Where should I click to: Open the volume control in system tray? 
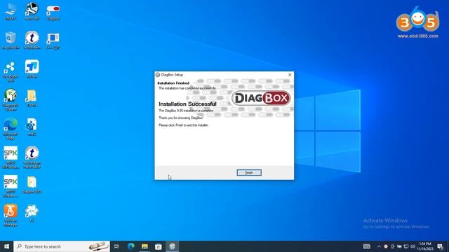(413, 246)
